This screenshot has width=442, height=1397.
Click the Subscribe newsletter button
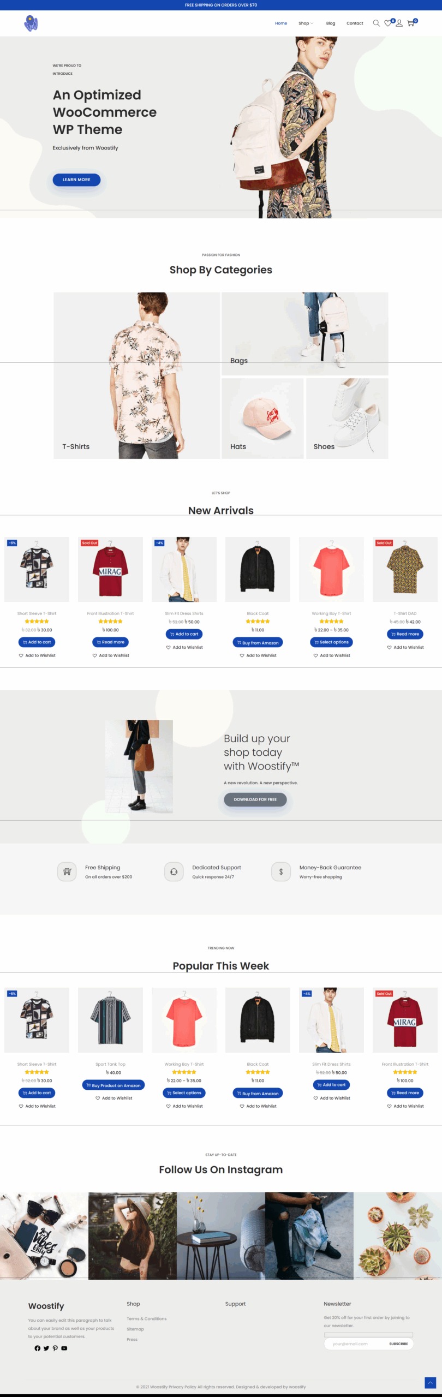398,1344
